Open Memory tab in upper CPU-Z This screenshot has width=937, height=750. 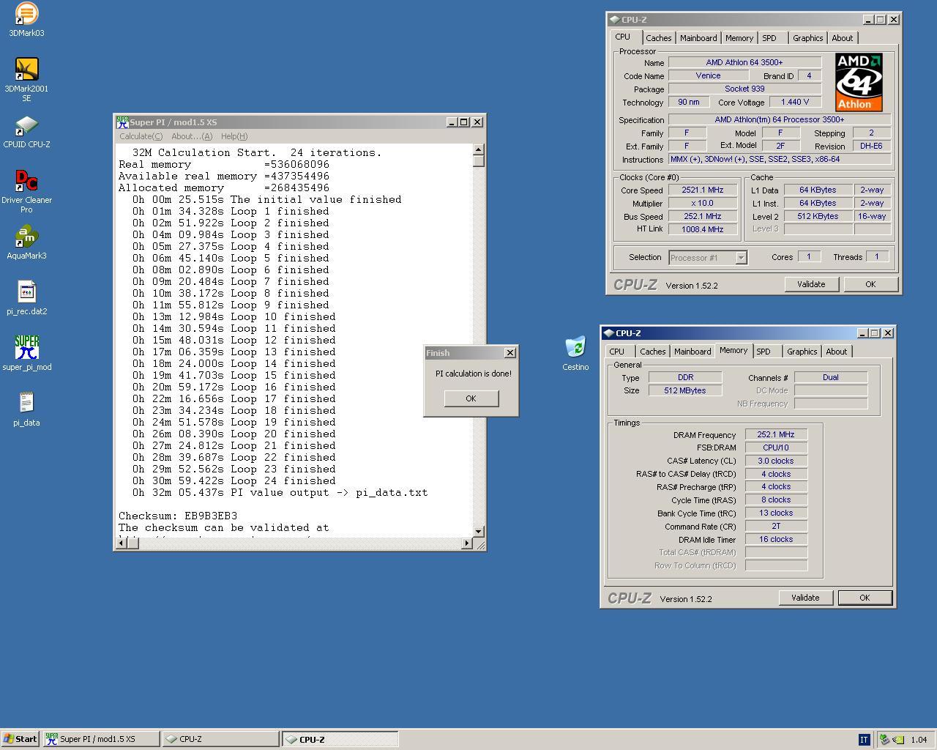739,38
